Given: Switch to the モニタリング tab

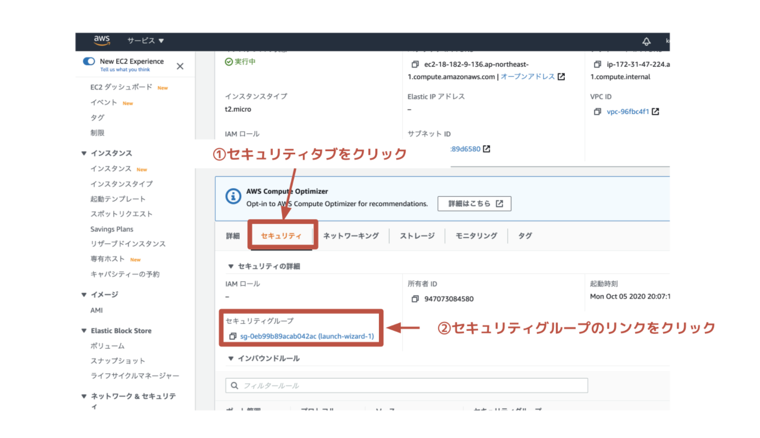Looking at the screenshot, I should tap(476, 236).
